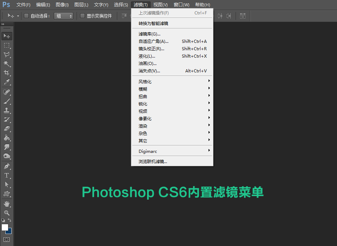Open the 窗口(W) menu
Viewport: 337px width, 246px height.
click(181, 5)
